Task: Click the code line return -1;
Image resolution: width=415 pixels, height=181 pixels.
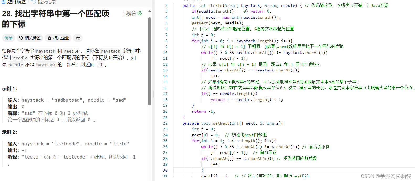Action: 204,111
